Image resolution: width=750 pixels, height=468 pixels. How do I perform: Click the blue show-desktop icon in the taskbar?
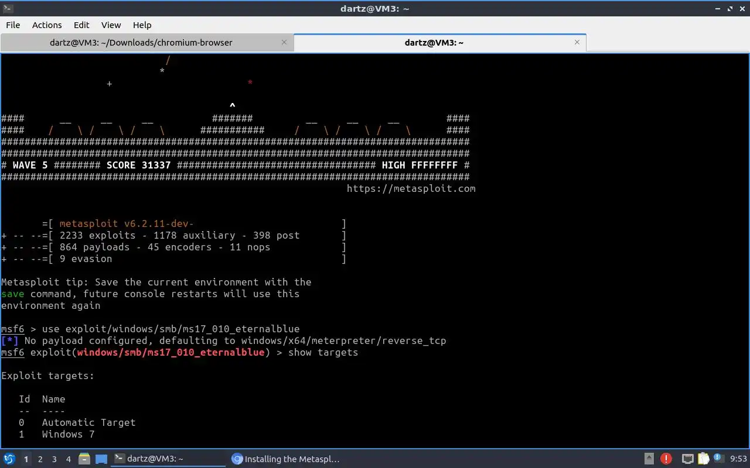pyautogui.click(x=101, y=459)
